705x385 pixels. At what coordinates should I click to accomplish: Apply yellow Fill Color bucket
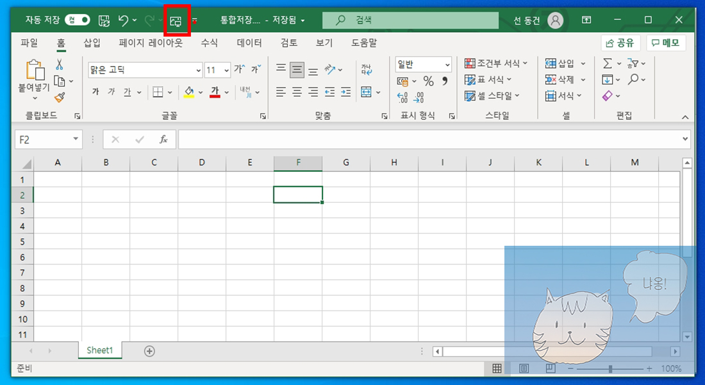coord(189,92)
